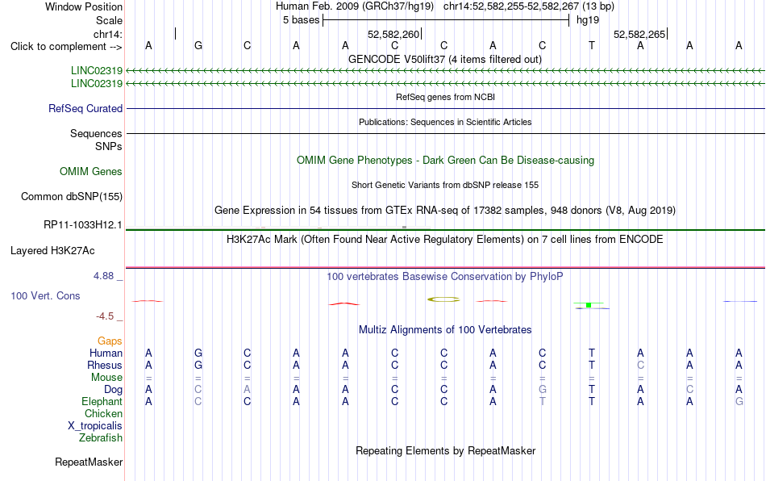The width and height of the screenshot is (766, 481).
Task: Click the GENCODE V50lift37 track title
Action: click(x=445, y=59)
